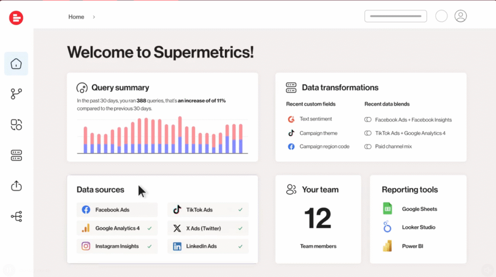Click TikTok icon beside Campaign theme
Image resolution: width=496 pixels, height=277 pixels.
291,133
